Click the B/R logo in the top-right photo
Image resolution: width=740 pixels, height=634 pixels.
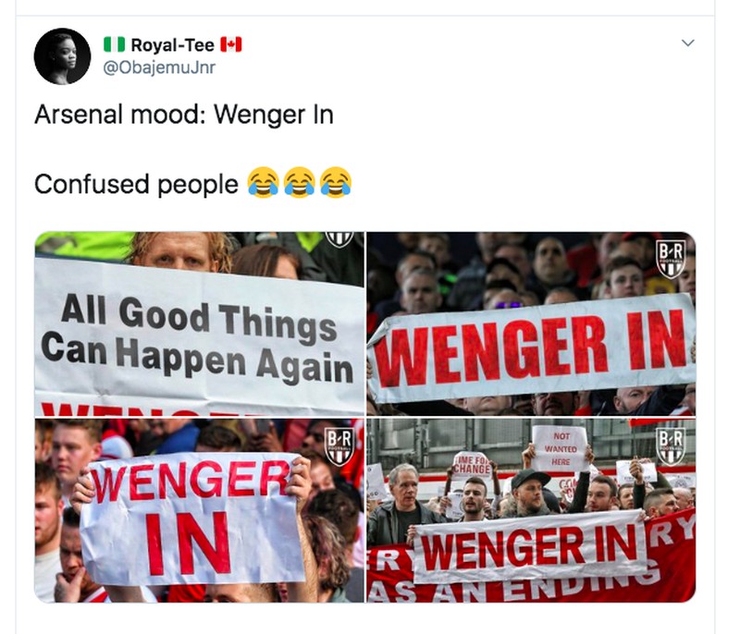671,259
